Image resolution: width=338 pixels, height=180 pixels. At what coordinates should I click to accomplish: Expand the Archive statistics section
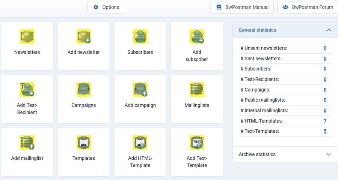click(329, 154)
